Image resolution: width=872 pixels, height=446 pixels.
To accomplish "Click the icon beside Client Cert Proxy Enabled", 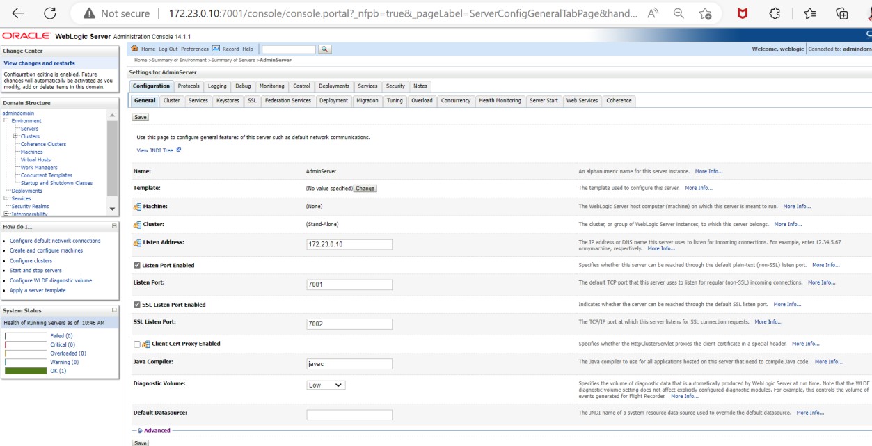I will pyautogui.click(x=146, y=344).
